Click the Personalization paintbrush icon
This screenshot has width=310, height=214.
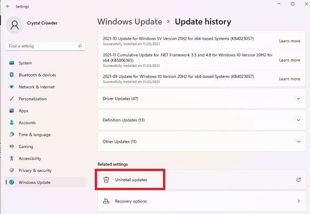(12, 98)
